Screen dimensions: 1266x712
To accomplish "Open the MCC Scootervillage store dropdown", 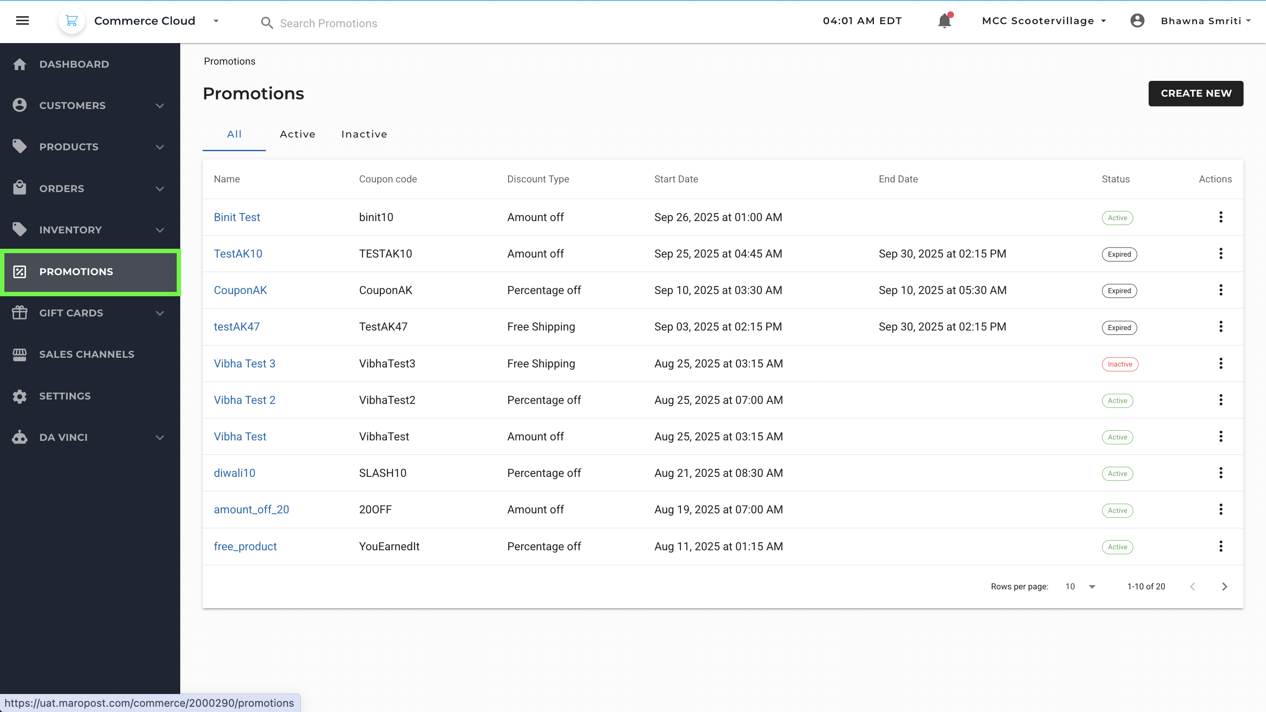I will click(1044, 21).
